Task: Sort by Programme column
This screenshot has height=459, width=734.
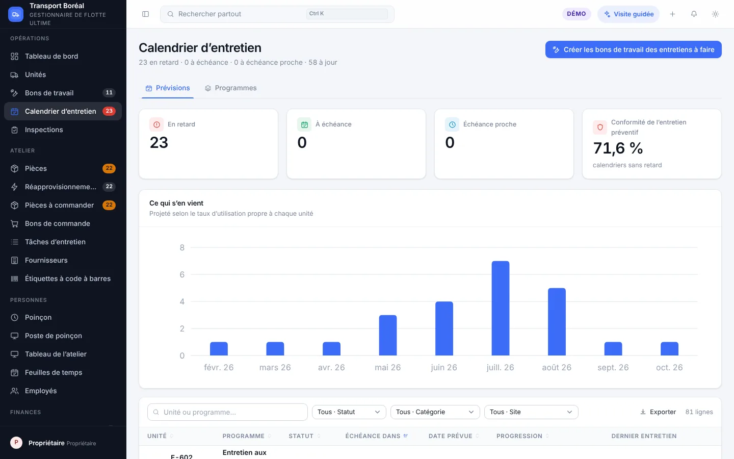Action: [x=247, y=436]
